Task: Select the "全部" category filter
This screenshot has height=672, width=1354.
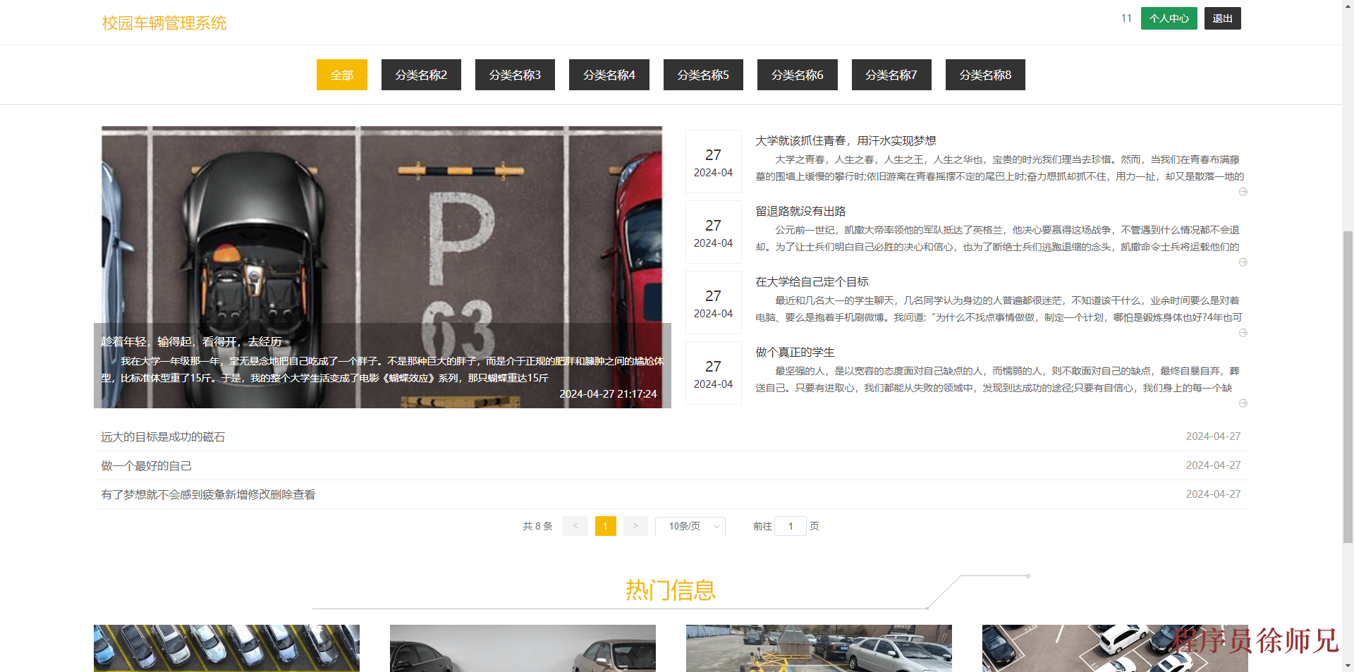Action: [341, 74]
